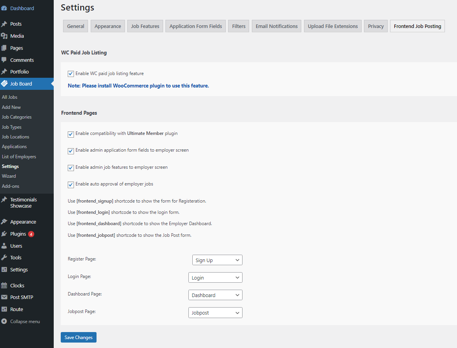This screenshot has height=348, width=457.
Task: Open the List of Employers link
Action: pyautogui.click(x=19, y=156)
